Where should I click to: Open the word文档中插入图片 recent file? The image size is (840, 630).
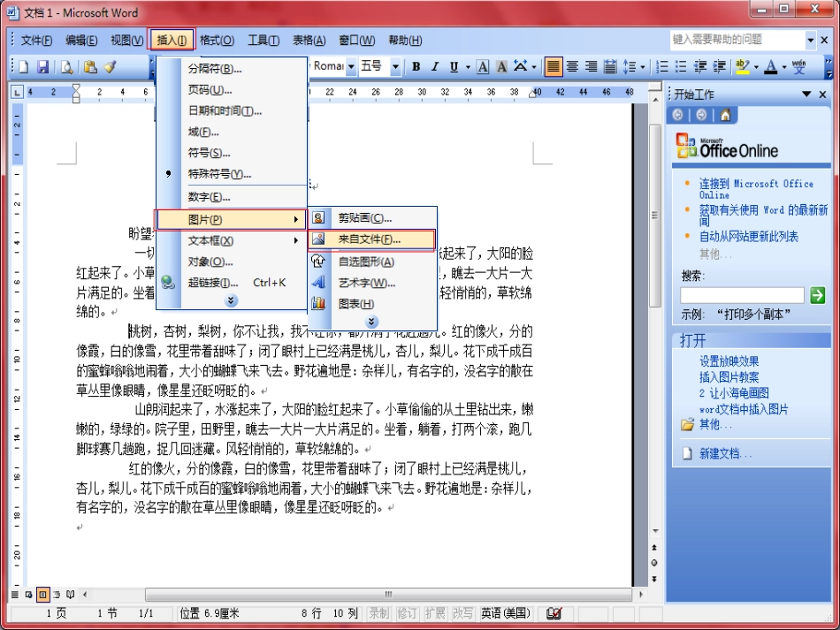tap(744, 409)
